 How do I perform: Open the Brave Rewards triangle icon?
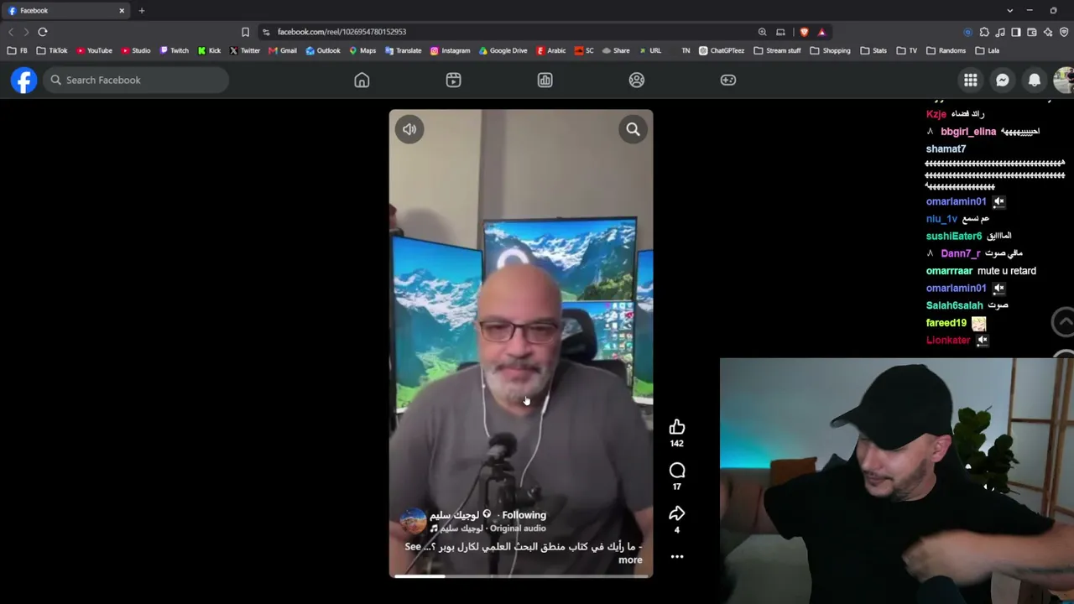pyautogui.click(x=821, y=32)
